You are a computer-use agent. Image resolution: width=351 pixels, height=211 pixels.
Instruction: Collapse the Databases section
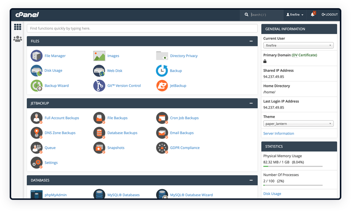point(251,180)
